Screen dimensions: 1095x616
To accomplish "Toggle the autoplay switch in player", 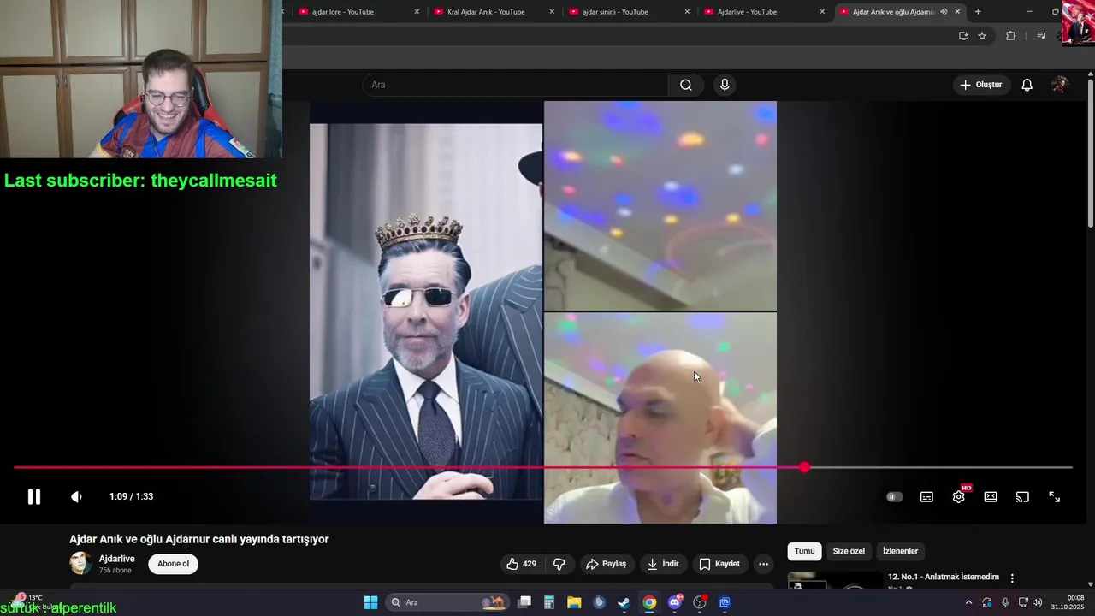I will pos(894,497).
